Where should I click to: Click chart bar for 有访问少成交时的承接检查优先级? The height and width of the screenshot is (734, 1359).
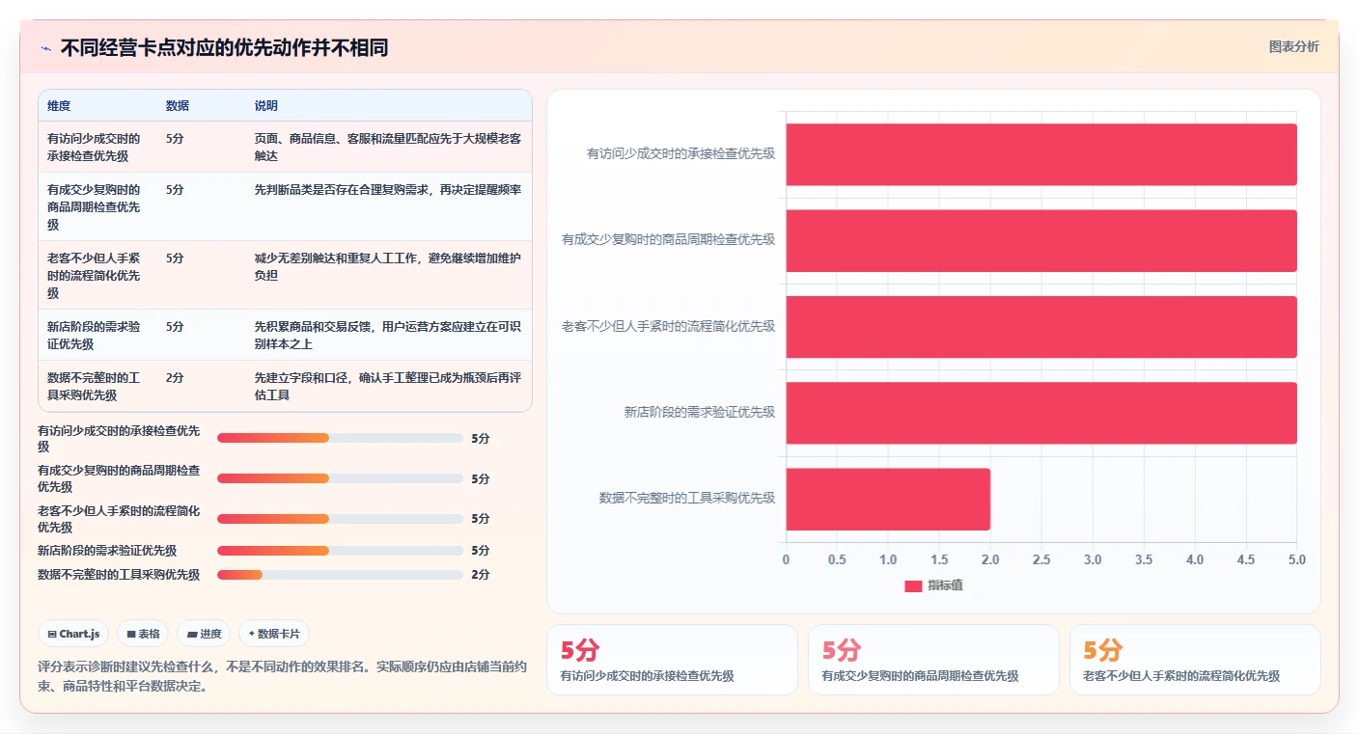[1041, 154]
